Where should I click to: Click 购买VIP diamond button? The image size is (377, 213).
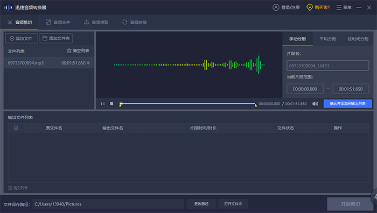click(318, 8)
